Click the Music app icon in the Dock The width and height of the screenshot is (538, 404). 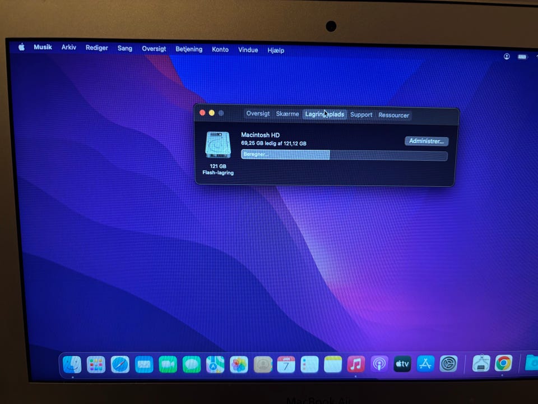[356, 364]
